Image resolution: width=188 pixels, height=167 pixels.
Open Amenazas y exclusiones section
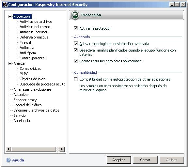pos(32,89)
